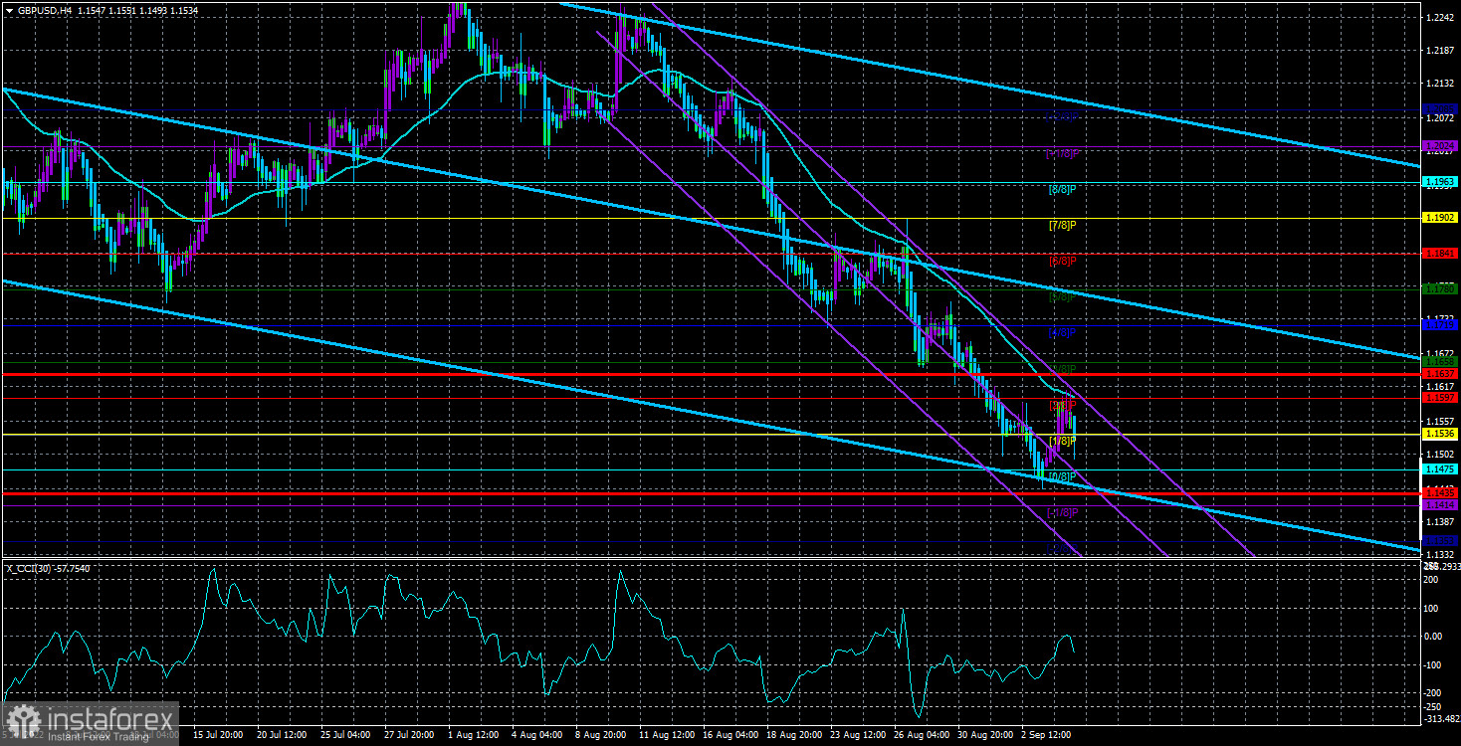Click the 1.1597 red price tag
Screen dimensions: 1461x746
(1440, 398)
